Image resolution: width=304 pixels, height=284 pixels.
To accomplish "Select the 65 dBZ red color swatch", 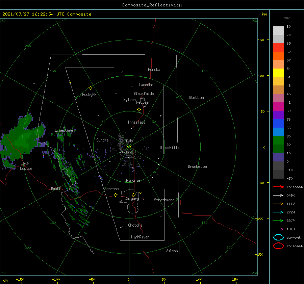I will point(278,48).
